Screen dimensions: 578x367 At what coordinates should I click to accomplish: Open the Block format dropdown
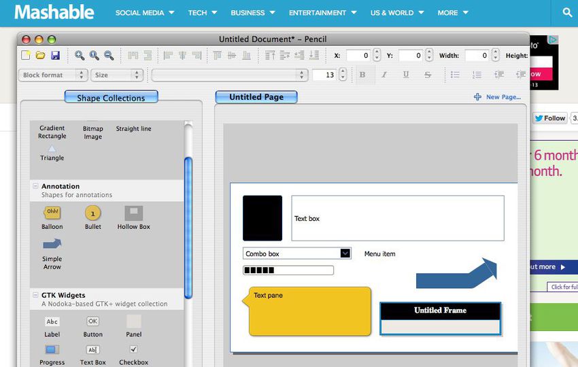[x=53, y=75]
